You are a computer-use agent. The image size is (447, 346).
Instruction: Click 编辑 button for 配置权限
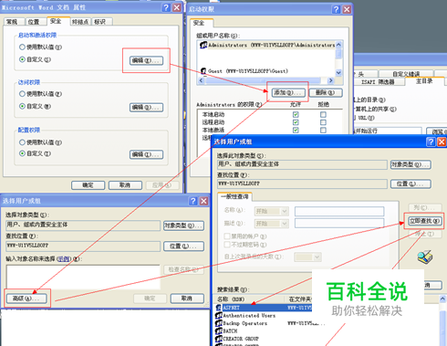[x=146, y=154]
